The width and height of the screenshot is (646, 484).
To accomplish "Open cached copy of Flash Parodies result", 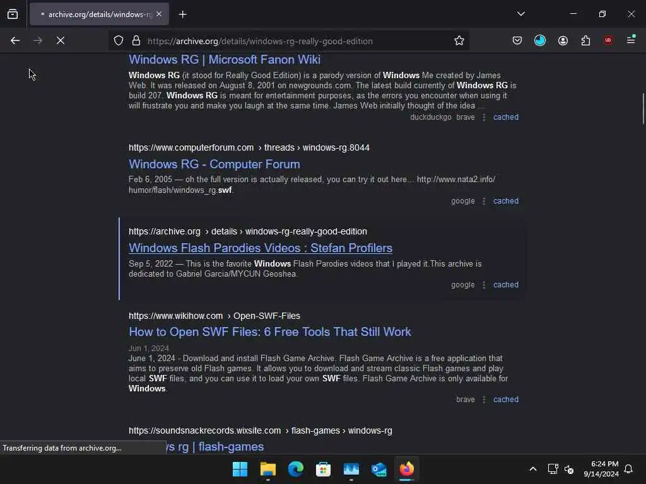I will pyautogui.click(x=506, y=284).
